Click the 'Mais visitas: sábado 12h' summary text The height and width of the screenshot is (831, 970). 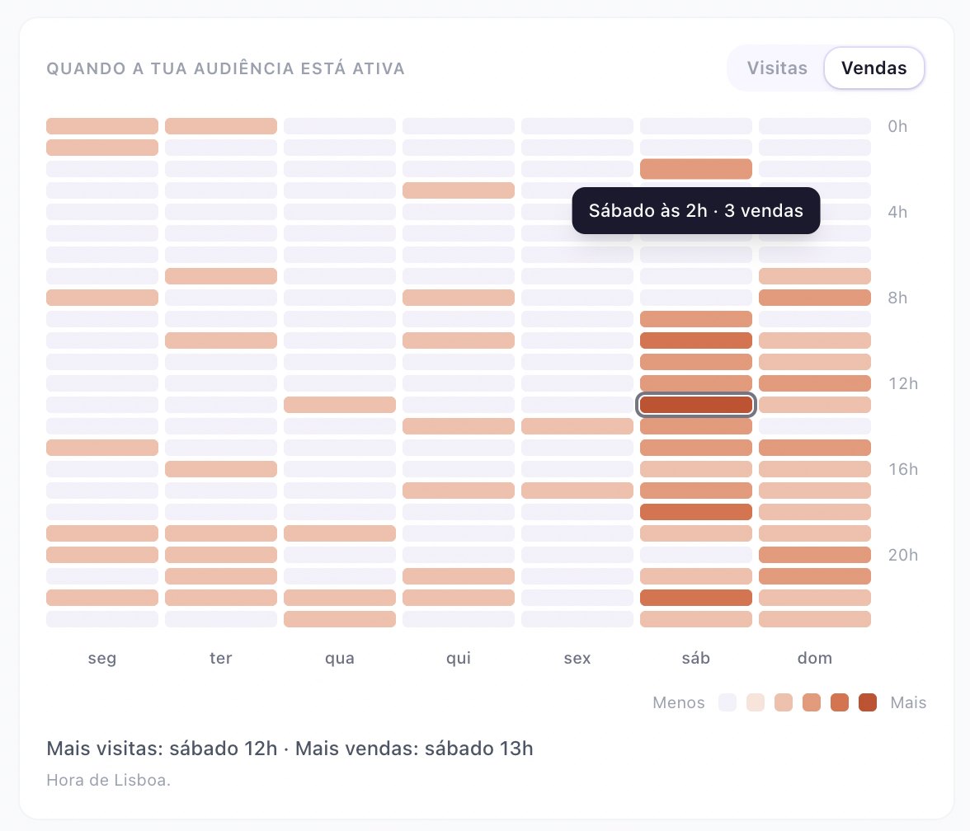(162, 749)
